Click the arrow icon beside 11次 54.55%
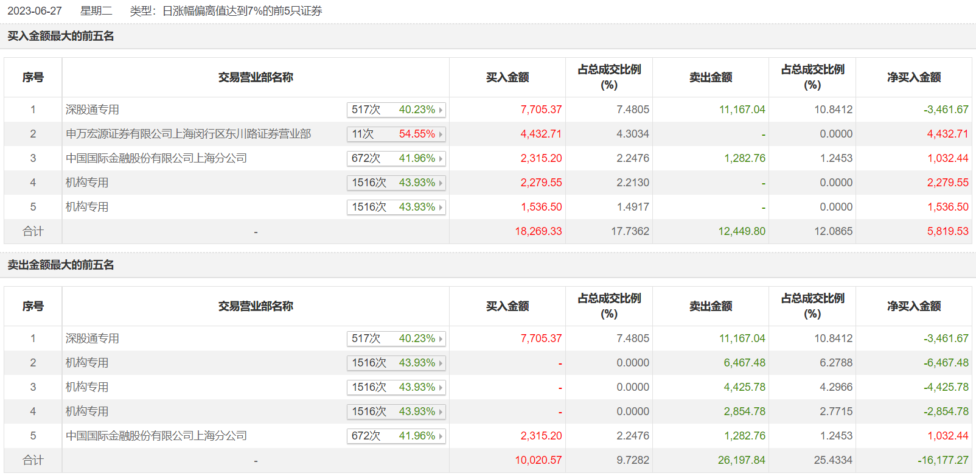976x476 pixels. point(441,134)
